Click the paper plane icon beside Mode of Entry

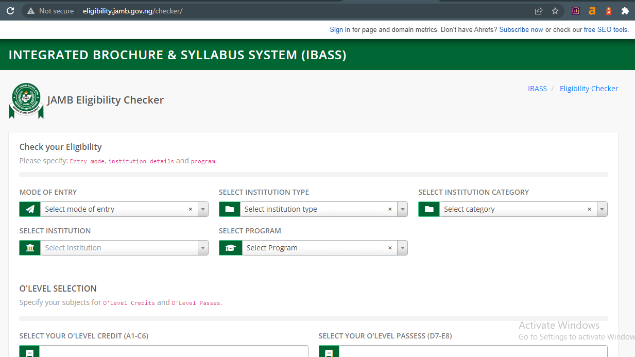coord(30,209)
